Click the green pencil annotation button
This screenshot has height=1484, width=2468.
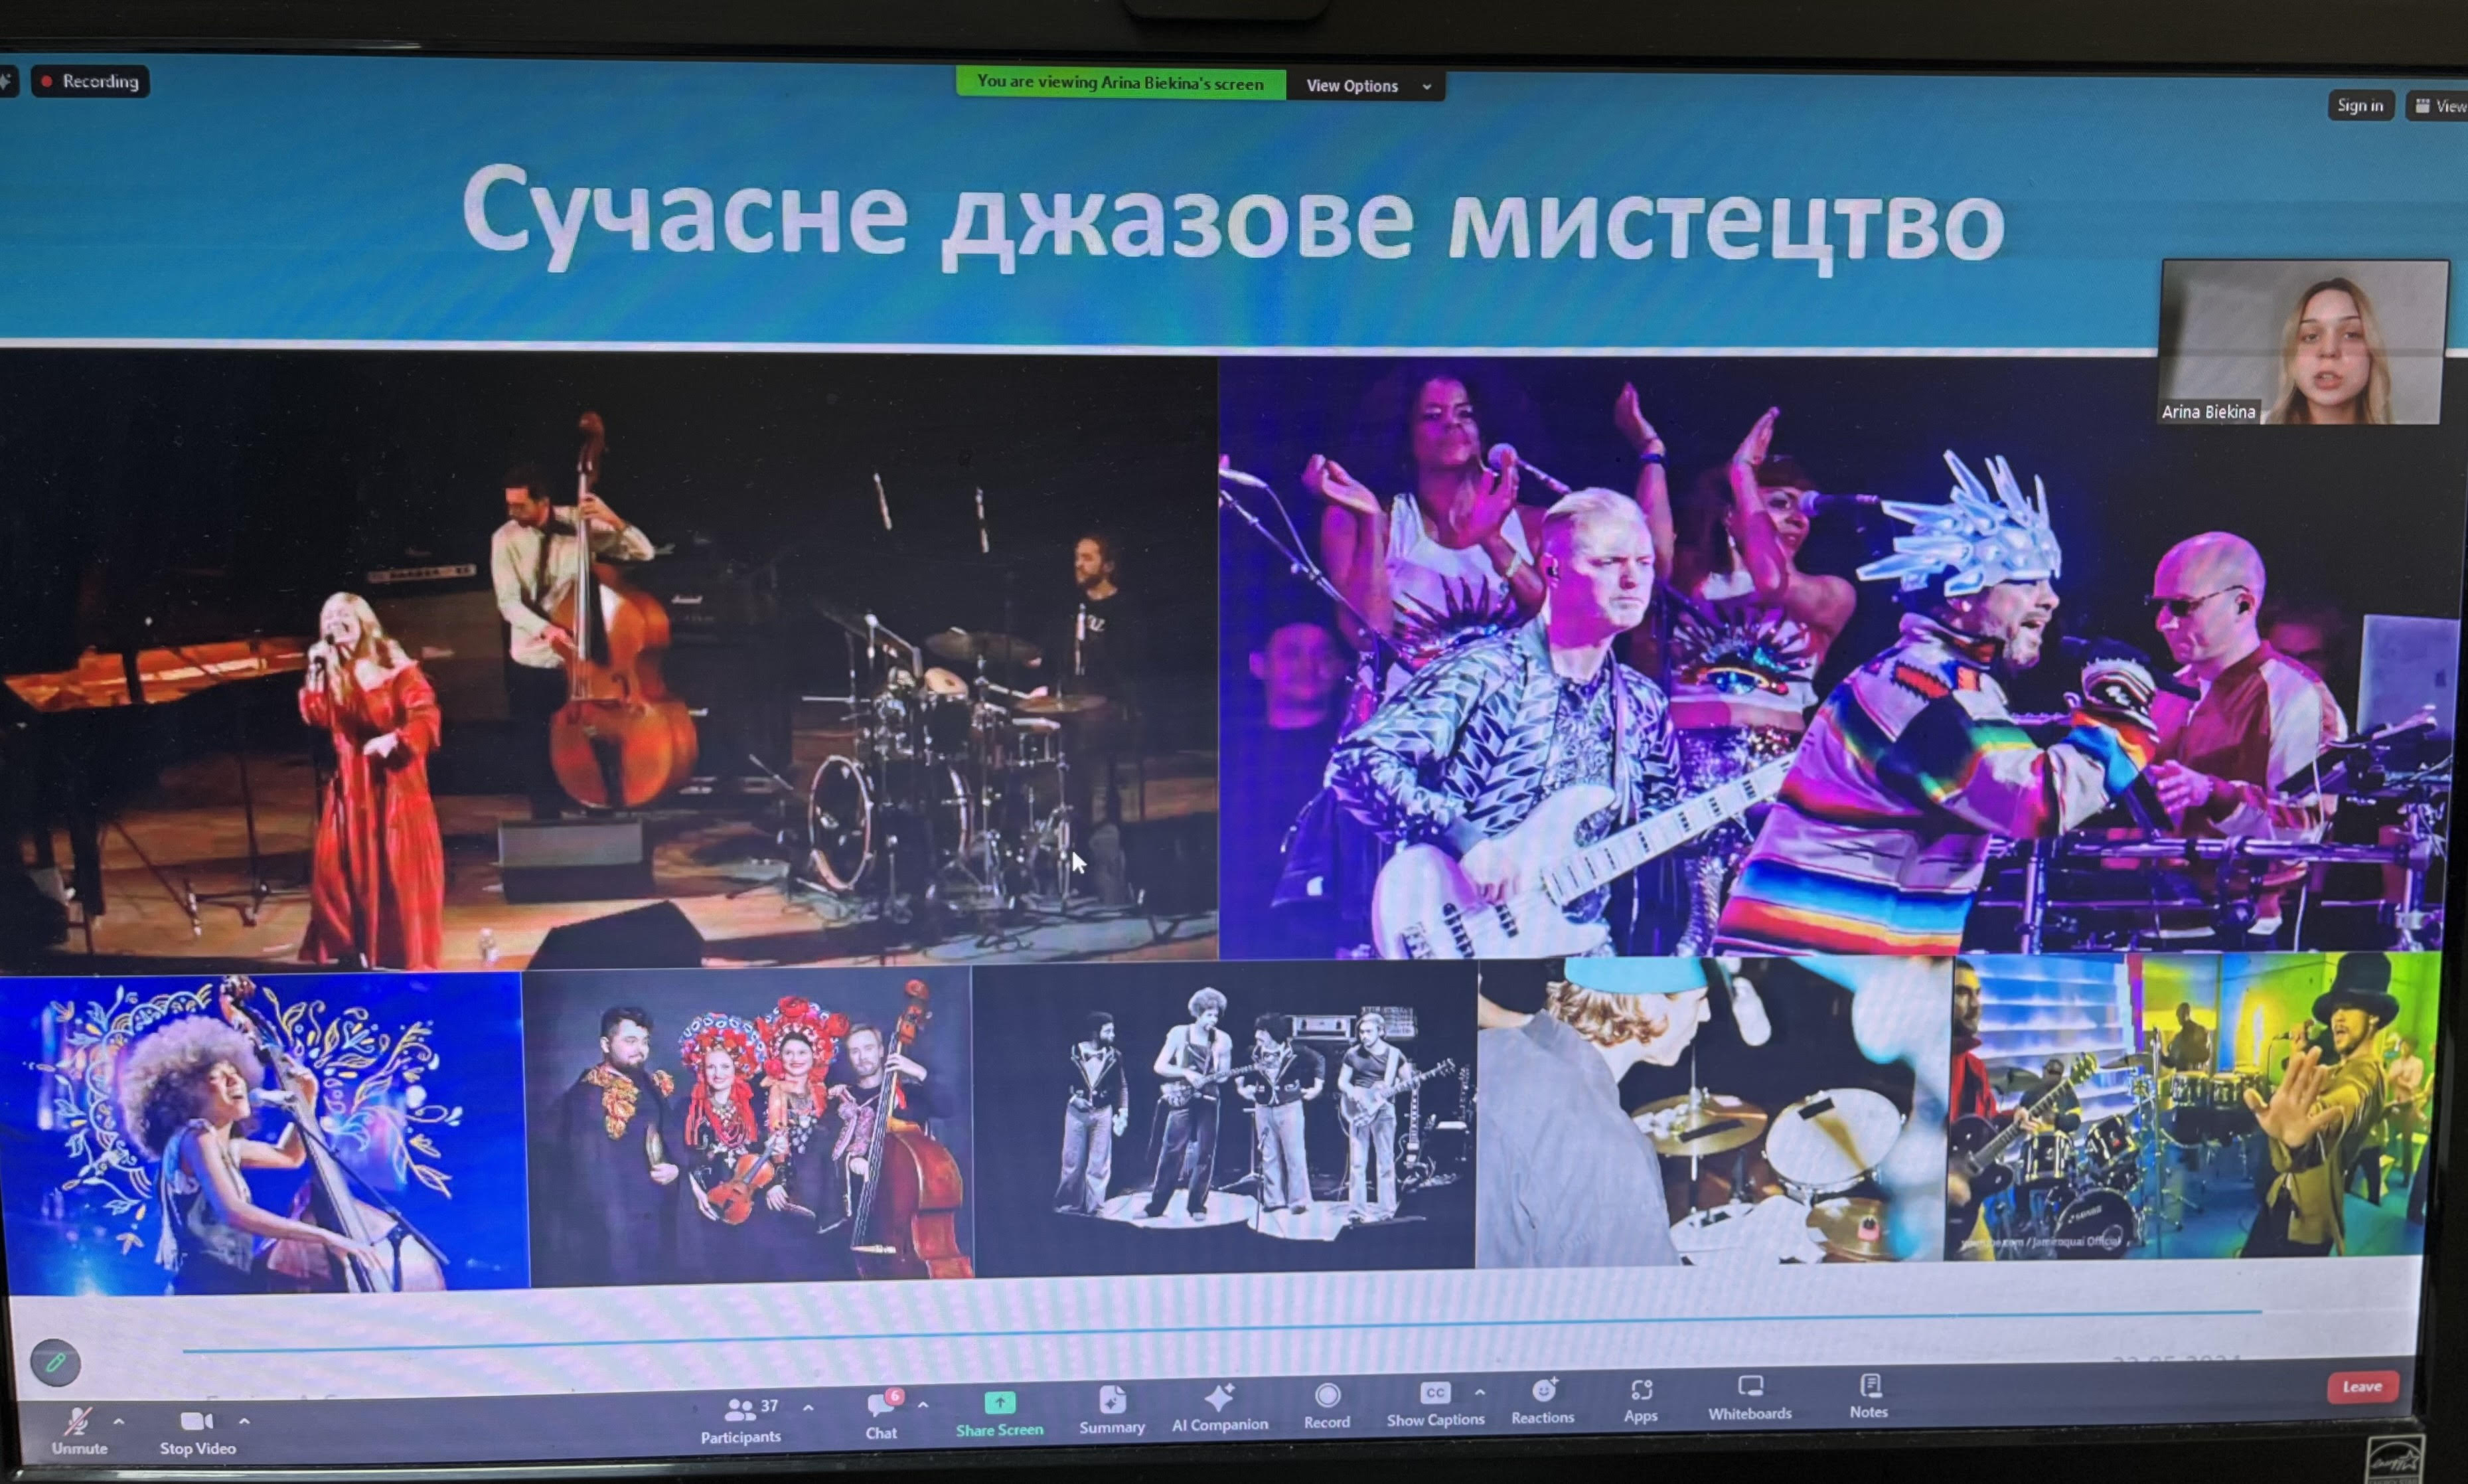point(56,1362)
